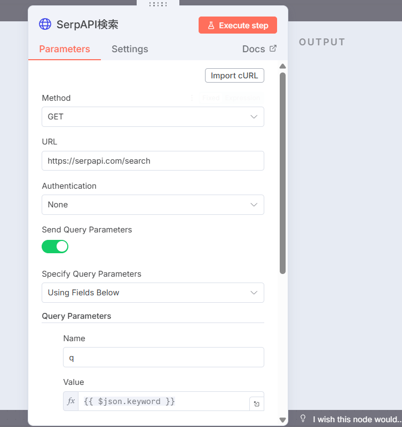Click the Import cURL button
This screenshot has height=427, width=402.
tap(234, 76)
